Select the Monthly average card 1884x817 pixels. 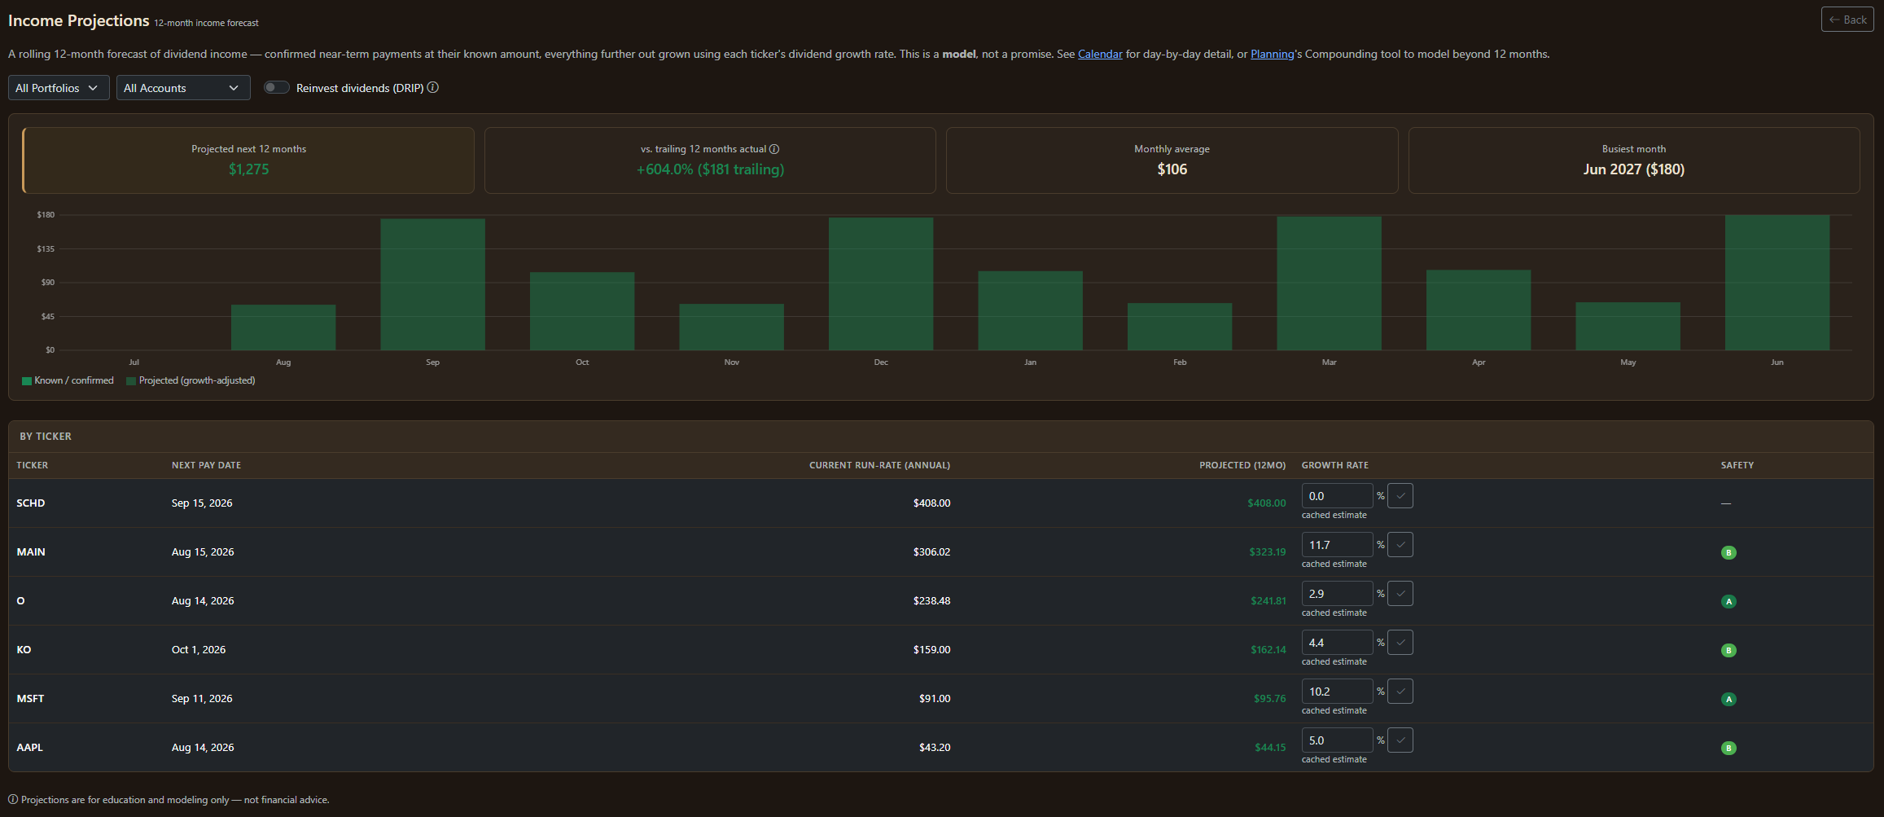pyautogui.click(x=1172, y=160)
